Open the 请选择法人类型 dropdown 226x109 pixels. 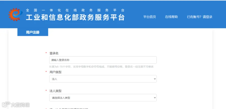(x=103, y=98)
